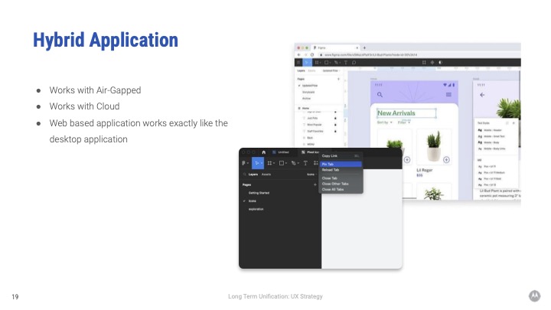Add a new page in dark Figma window

(x=315, y=184)
